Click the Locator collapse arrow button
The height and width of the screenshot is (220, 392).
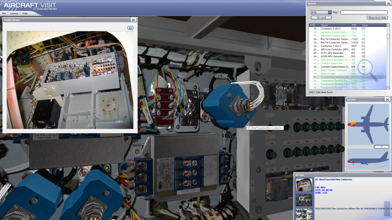(382, 147)
